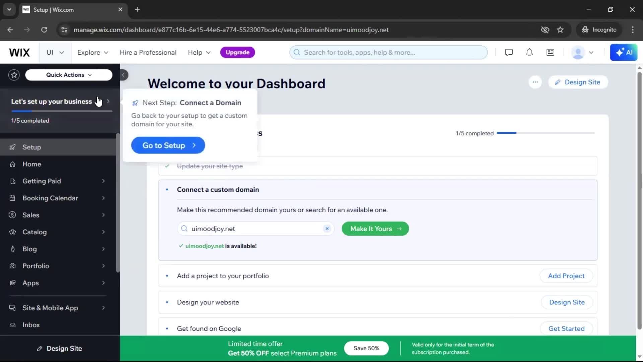Click Get Started for Google

click(566, 329)
